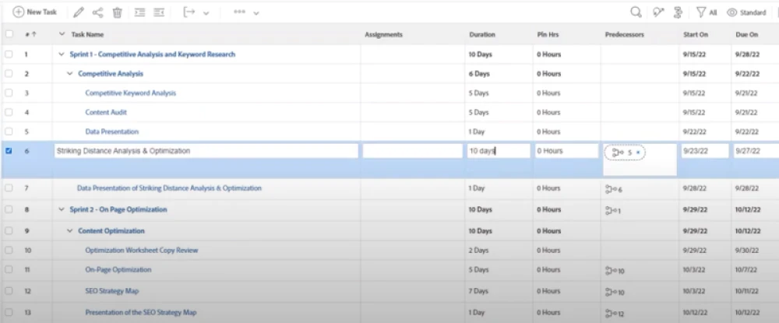Viewport: 779px width, 323px height.
Task: Open the export arrow dropdown
Action: 196,12
